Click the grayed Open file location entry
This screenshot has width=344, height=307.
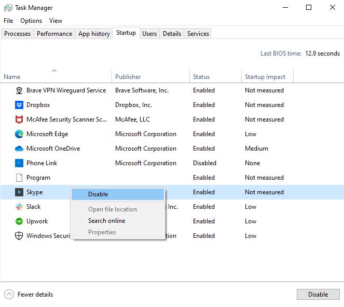click(118, 209)
